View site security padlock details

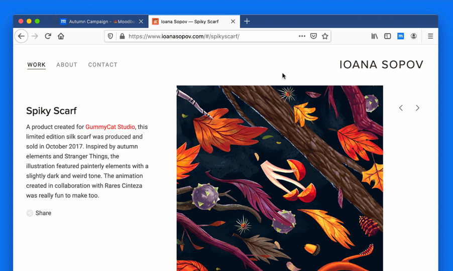tap(122, 36)
